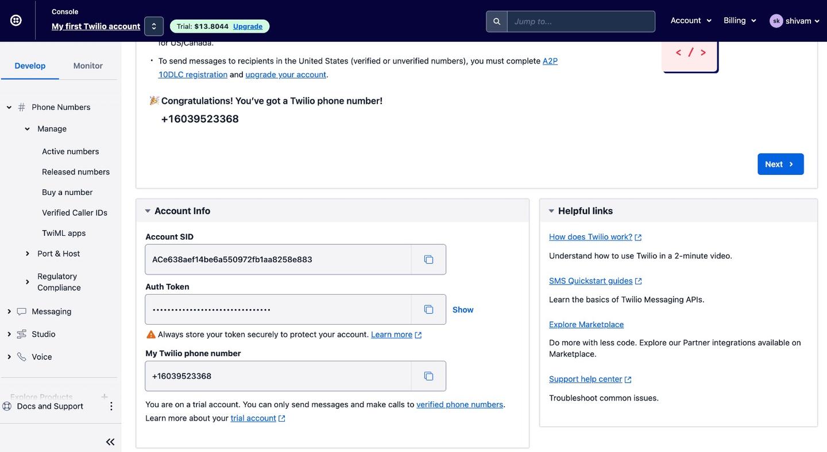Open Active numbers page

tap(70, 151)
